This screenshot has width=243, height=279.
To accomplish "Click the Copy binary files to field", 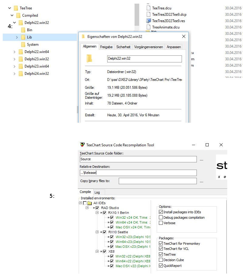I will 158,181.
